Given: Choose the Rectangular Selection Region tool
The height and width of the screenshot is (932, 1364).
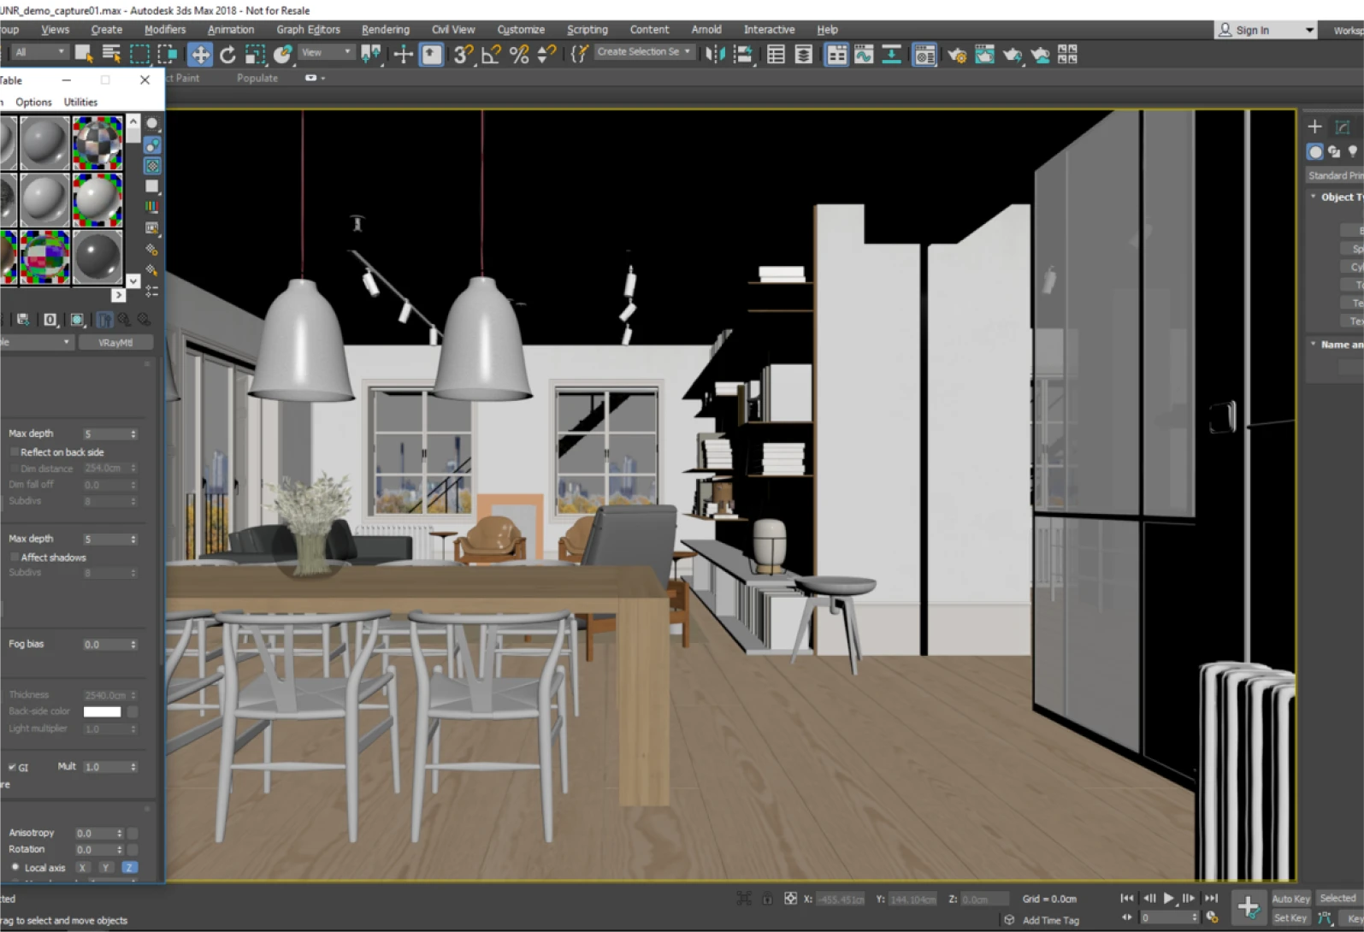Looking at the screenshot, I should pos(139,55).
